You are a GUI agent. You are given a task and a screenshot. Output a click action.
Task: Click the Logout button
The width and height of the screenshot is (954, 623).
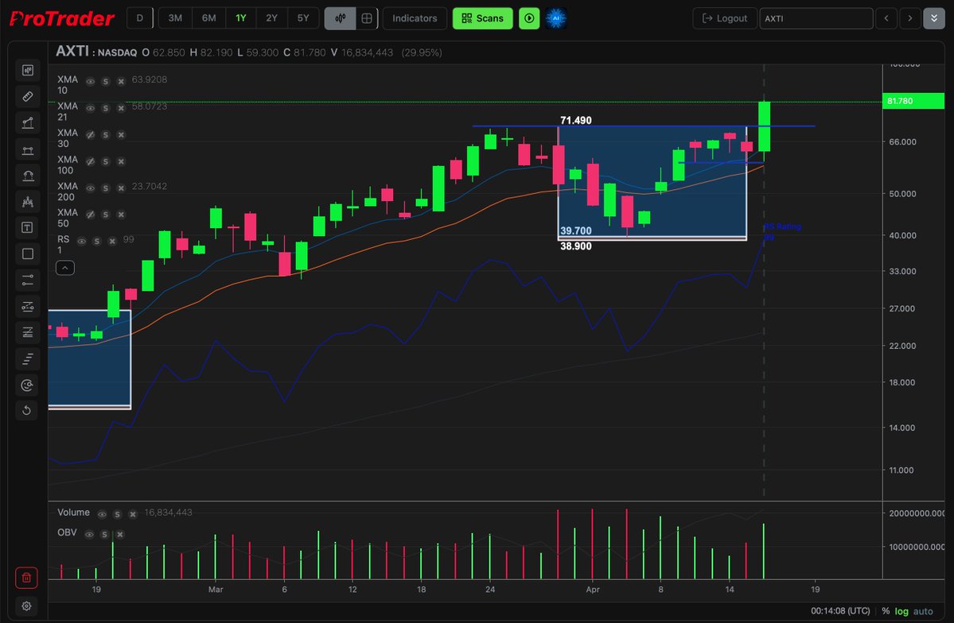(x=723, y=17)
